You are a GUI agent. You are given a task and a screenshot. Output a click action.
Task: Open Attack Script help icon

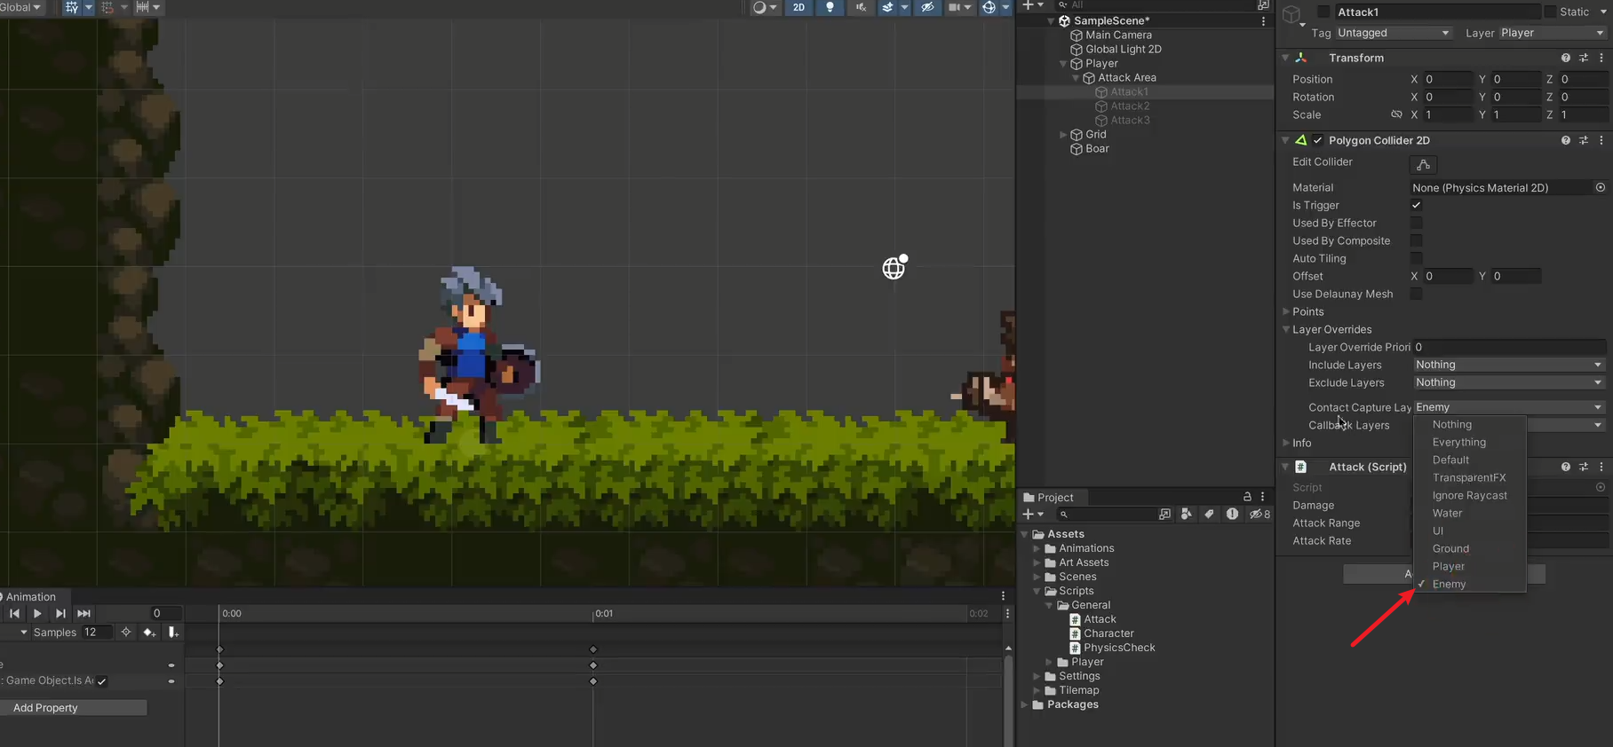click(1565, 467)
